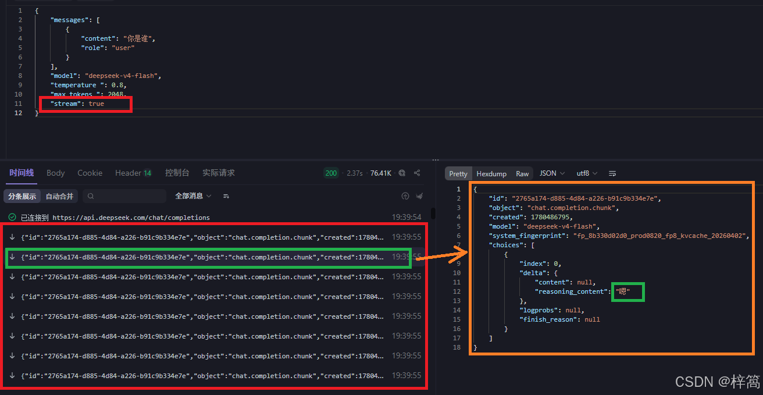Switch response view to Raw
763x395 pixels.
(x=522, y=173)
